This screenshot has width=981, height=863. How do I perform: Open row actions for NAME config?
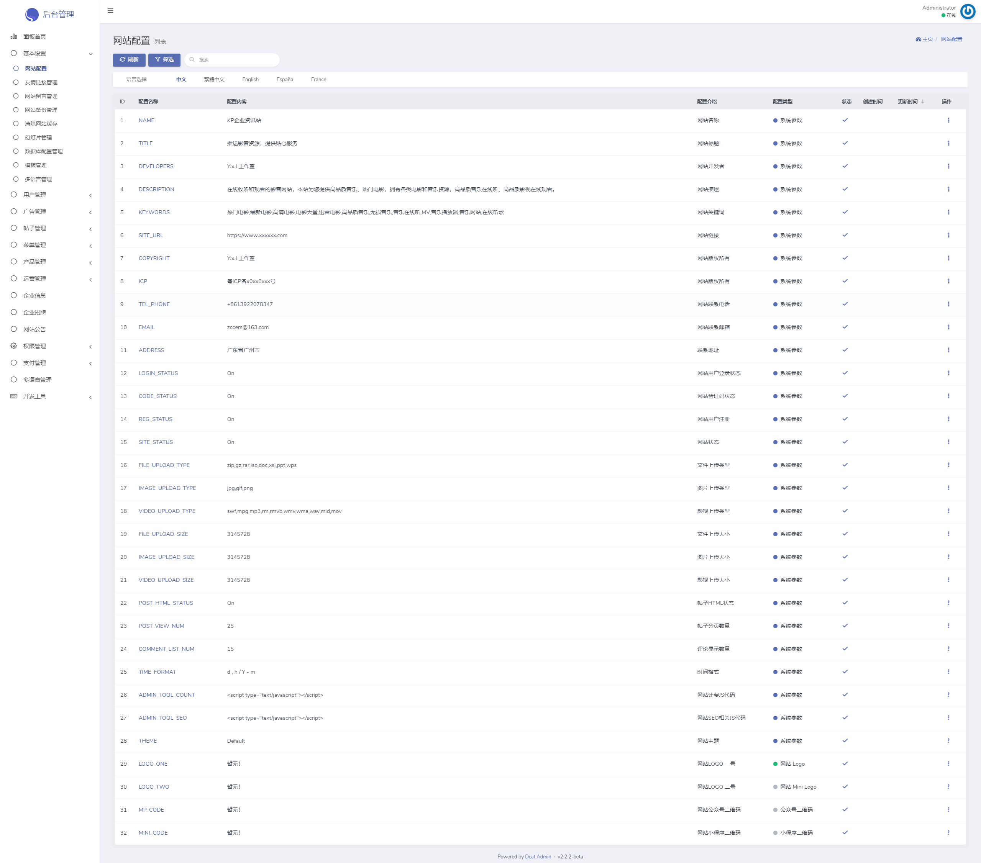coord(948,120)
